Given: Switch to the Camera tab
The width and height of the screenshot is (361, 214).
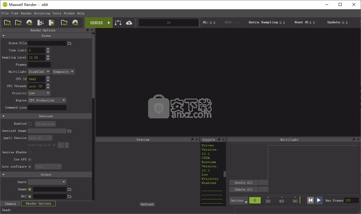Looking at the screenshot, I should [10, 204].
